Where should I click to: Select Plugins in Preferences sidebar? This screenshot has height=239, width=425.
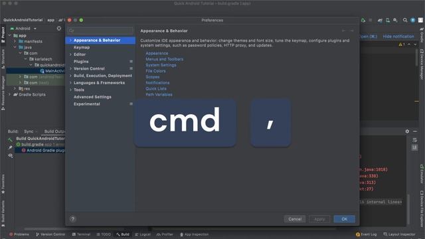81,62
